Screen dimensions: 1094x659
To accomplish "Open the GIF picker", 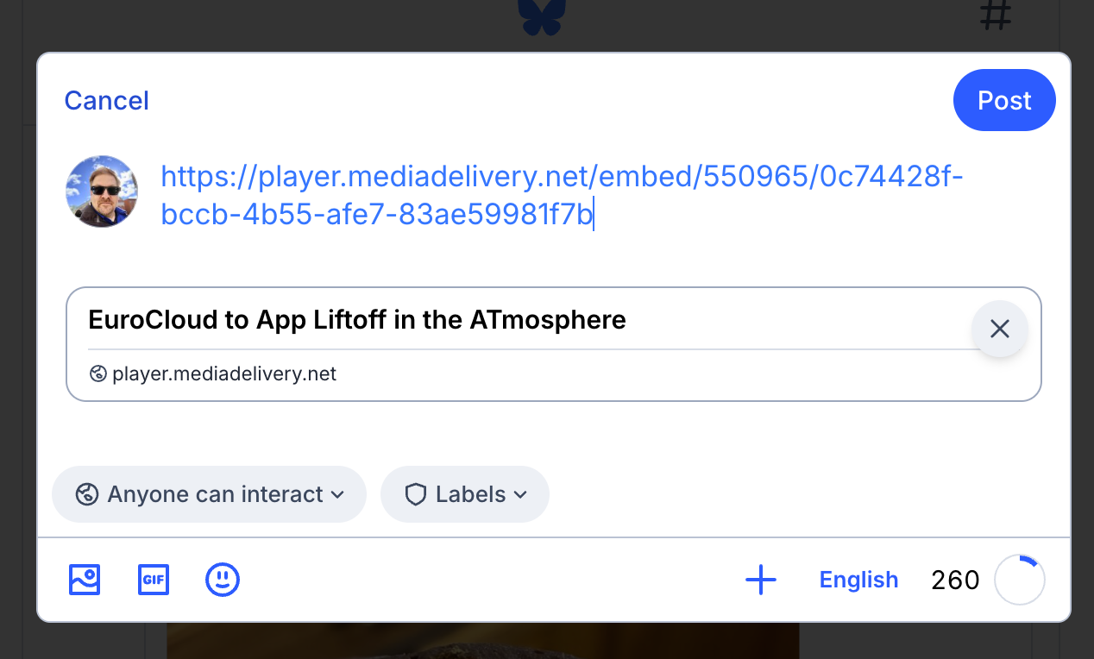I will tap(154, 580).
